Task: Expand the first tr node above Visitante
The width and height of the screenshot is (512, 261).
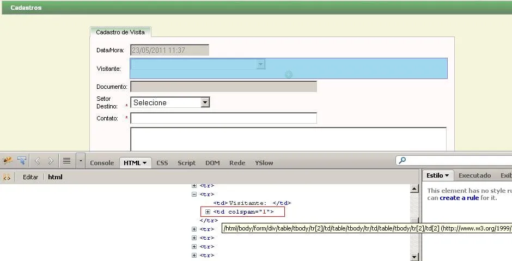Action: click(x=194, y=186)
